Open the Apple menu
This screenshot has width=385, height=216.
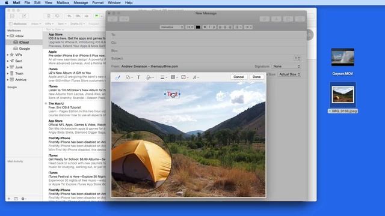[7, 2]
